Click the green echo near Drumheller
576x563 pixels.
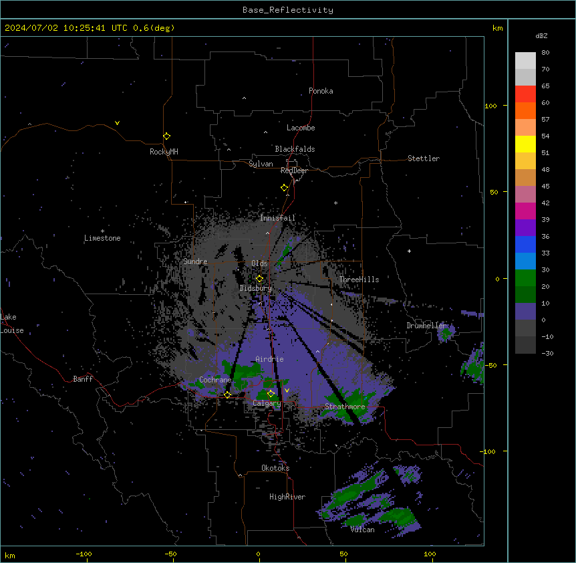click(446, 334)
